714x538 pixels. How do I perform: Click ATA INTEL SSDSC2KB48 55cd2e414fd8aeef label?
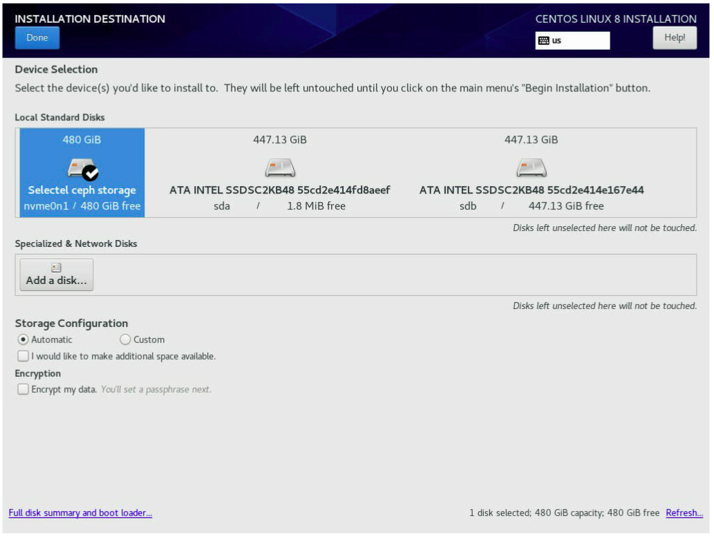point(280,190)
